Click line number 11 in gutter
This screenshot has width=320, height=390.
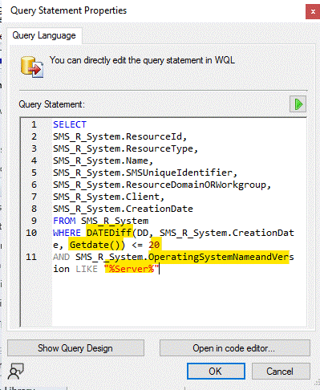pyautogui.click(x=31, y=257)
